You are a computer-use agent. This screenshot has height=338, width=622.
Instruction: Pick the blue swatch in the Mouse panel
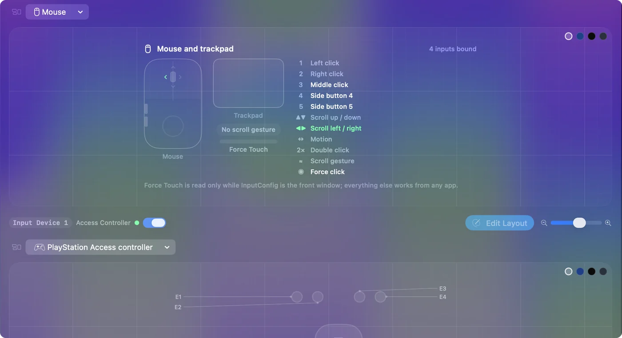click(x=580, y=36)
